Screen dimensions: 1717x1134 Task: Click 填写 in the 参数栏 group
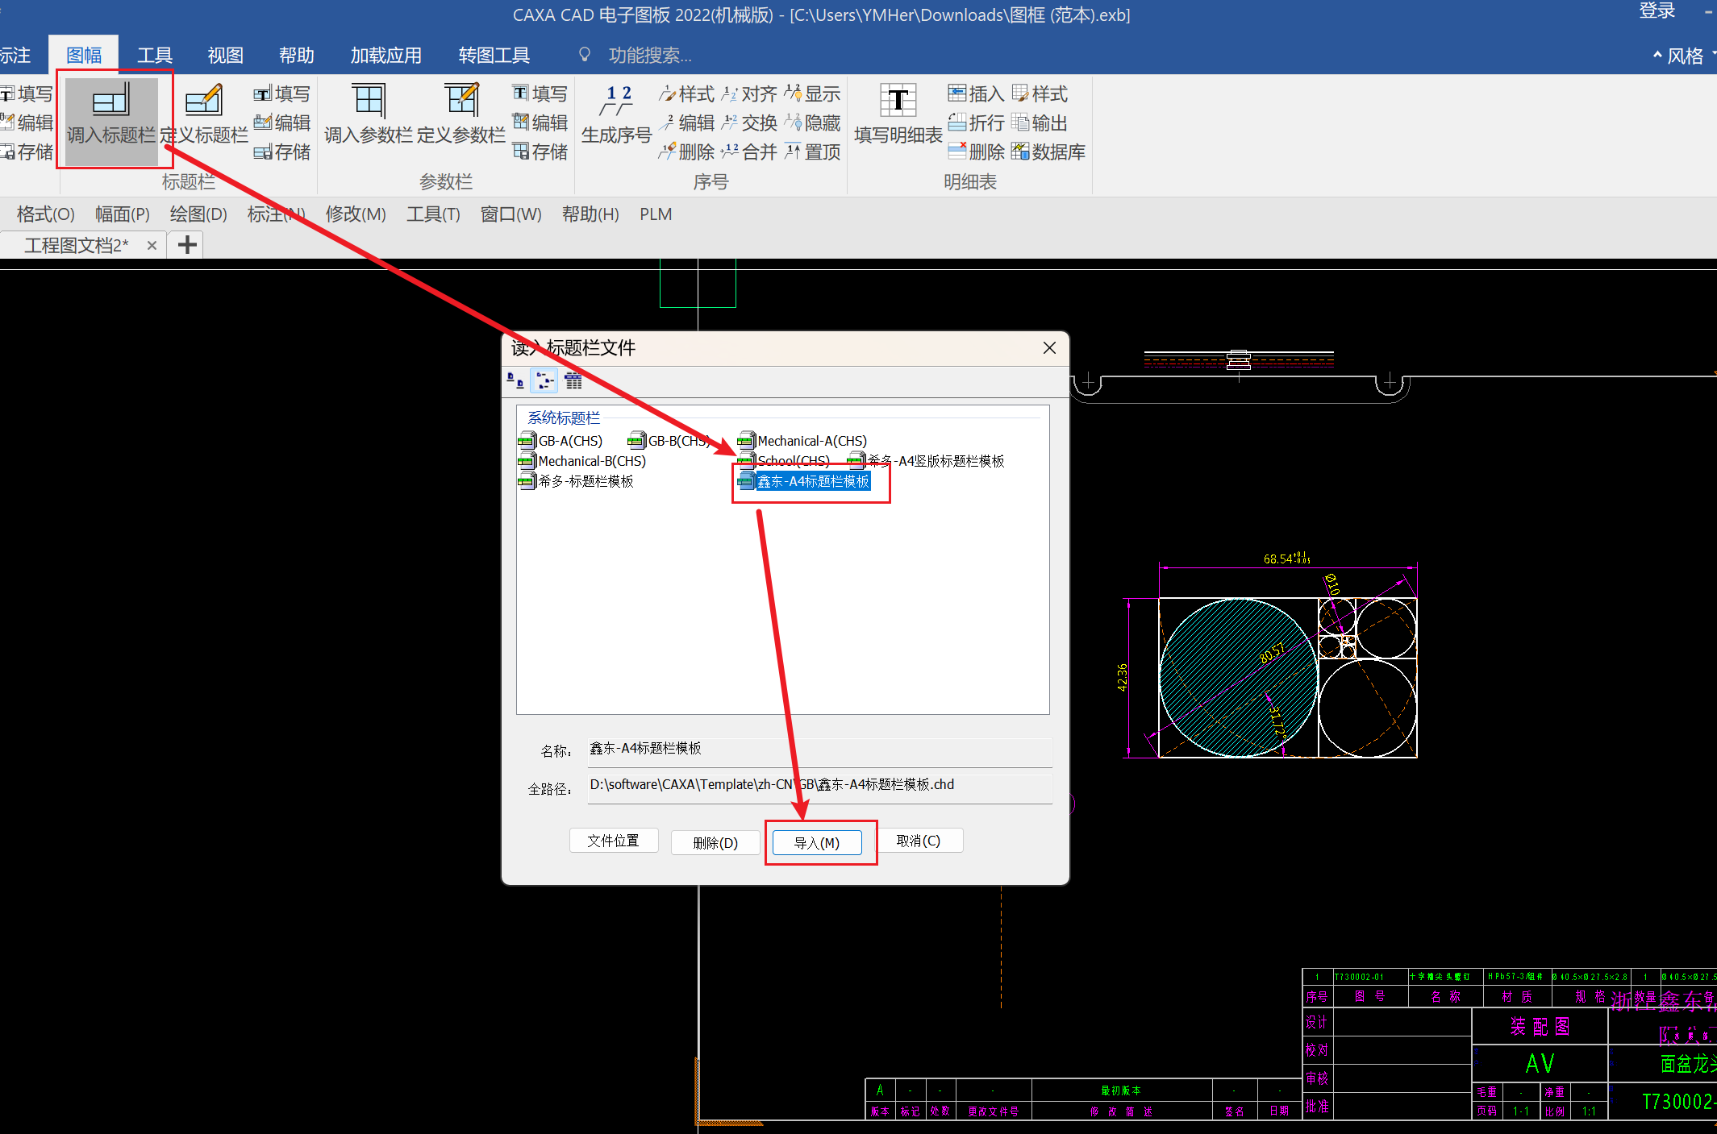540,94
